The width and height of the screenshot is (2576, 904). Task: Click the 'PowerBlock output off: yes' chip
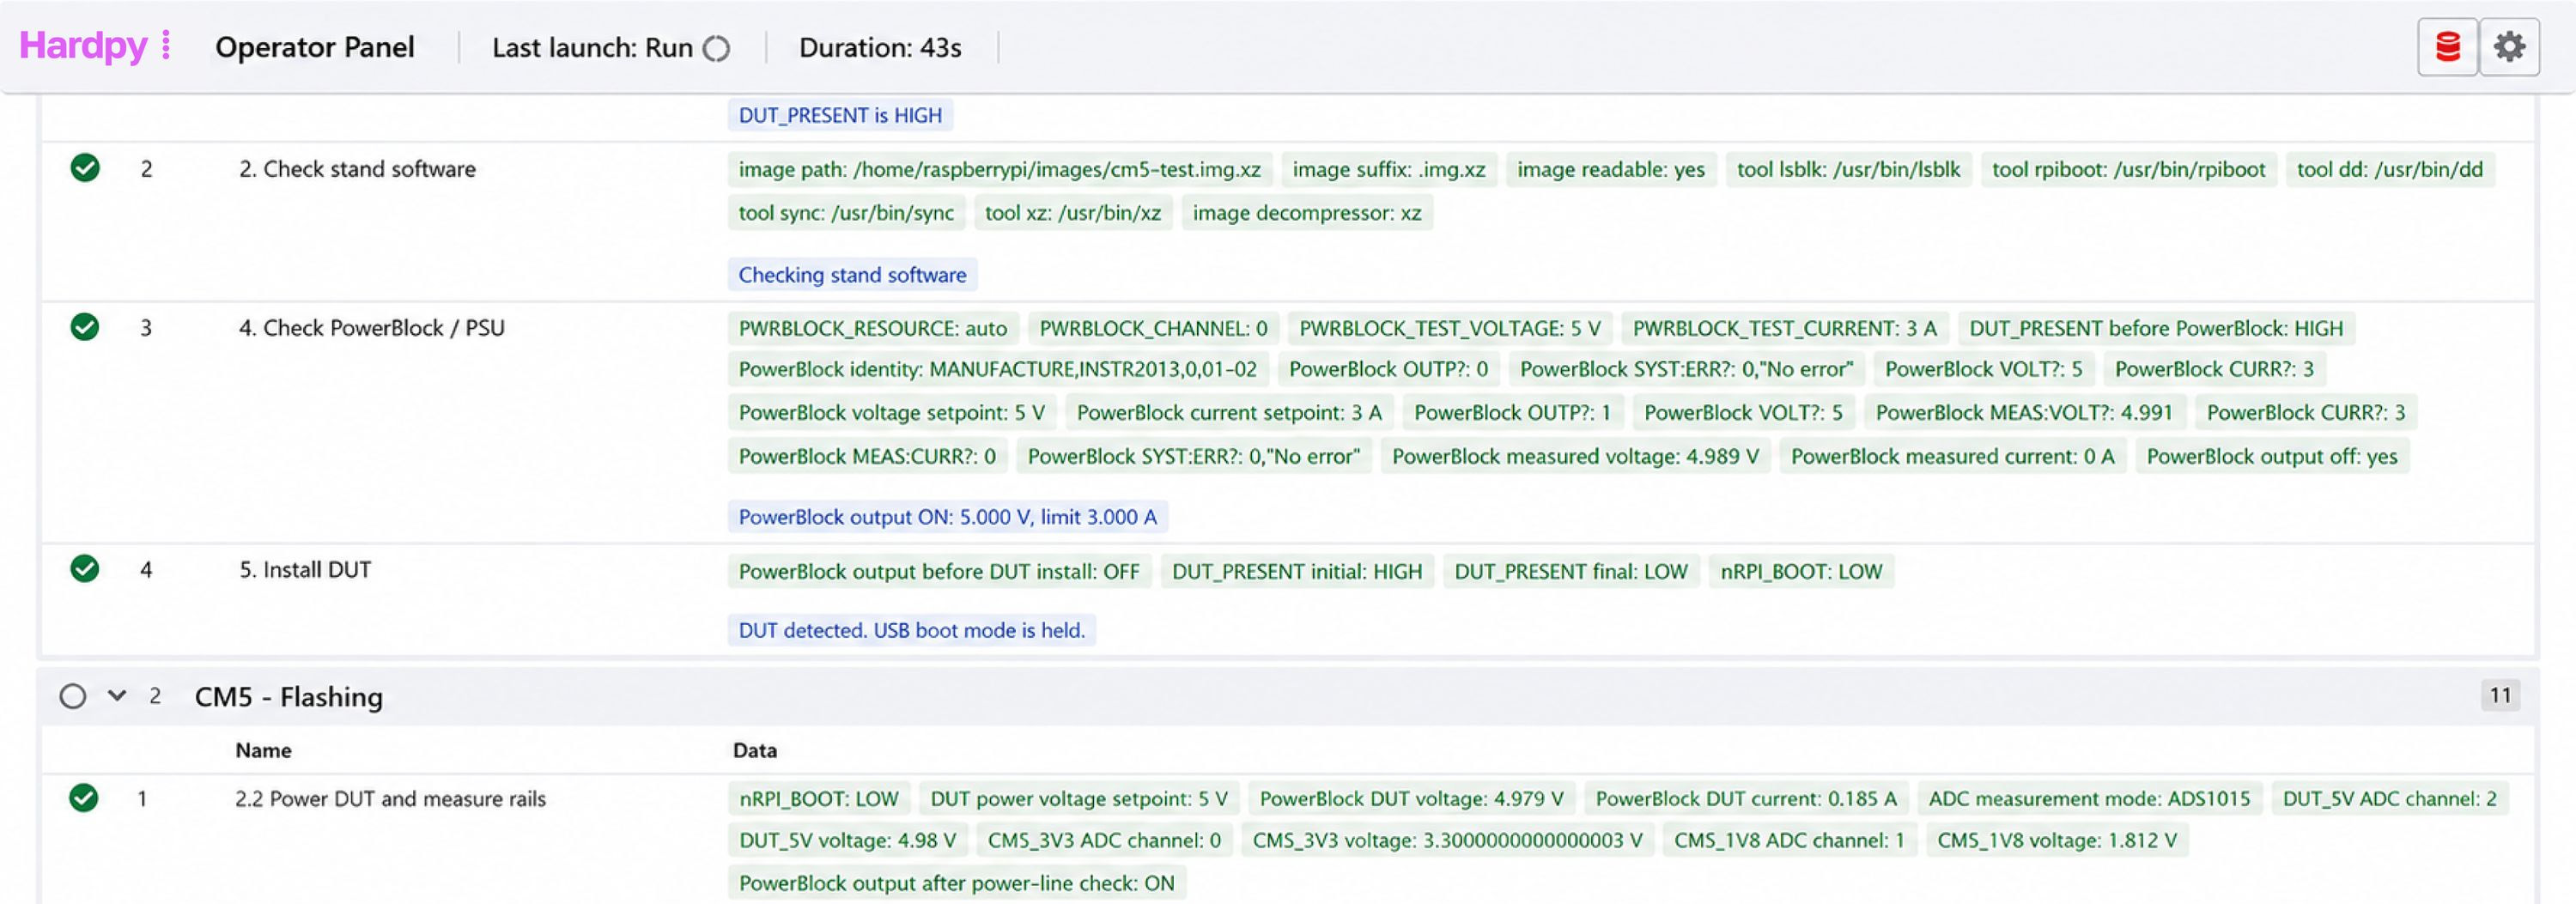(x=2272, y=457)
